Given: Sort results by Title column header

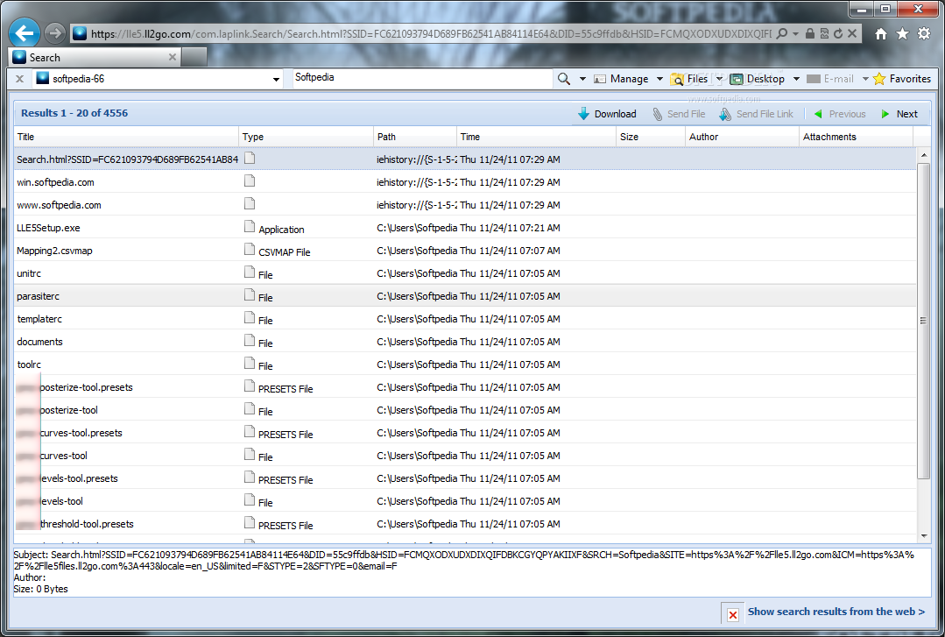Looking at the screenshot, I should [x=127, y=137].
